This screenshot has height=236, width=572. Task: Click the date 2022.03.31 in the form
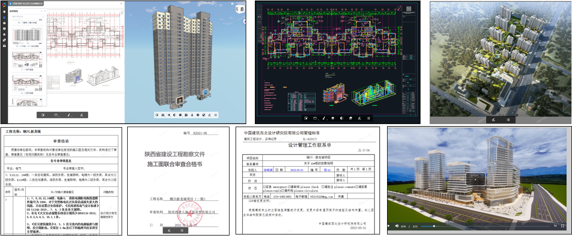(298, 170)
